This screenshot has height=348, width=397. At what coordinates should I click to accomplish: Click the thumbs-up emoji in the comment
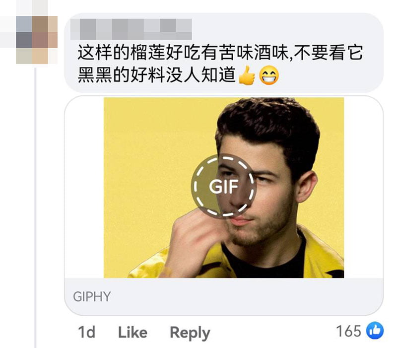pyautogui.click(x=247, y=75)
